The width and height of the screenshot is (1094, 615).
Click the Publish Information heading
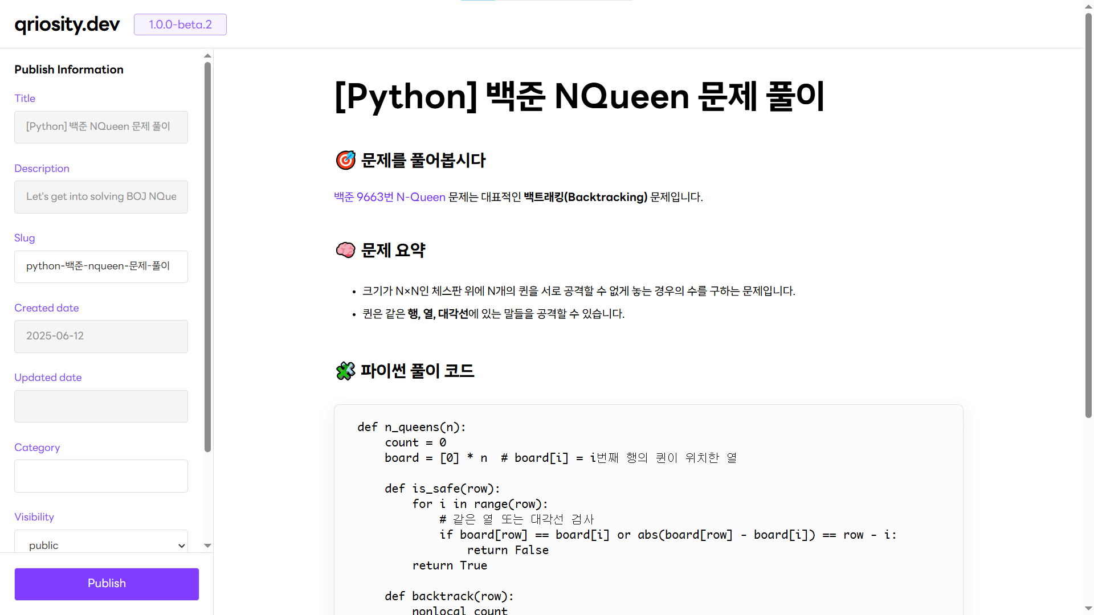point(69,69)
